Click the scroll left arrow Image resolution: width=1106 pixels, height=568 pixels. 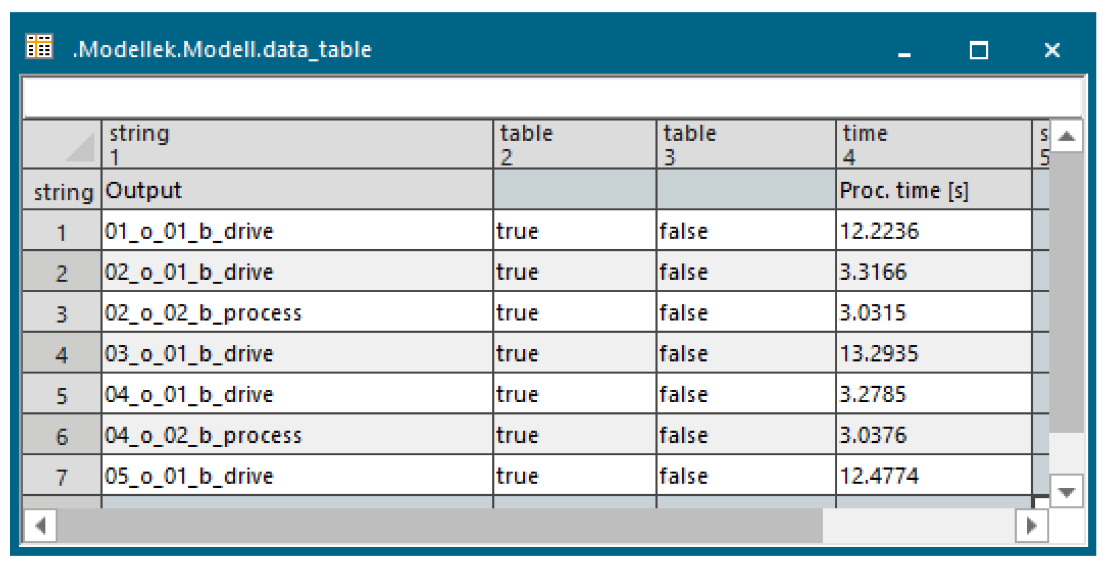point(41,525)
